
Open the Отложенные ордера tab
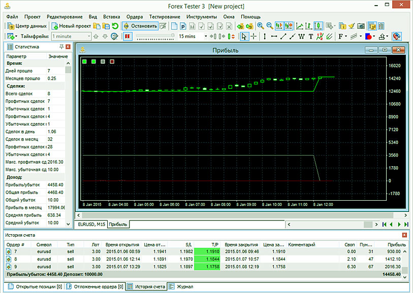[96, 287]
